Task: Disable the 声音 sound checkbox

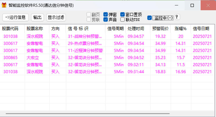Action: 106,19
